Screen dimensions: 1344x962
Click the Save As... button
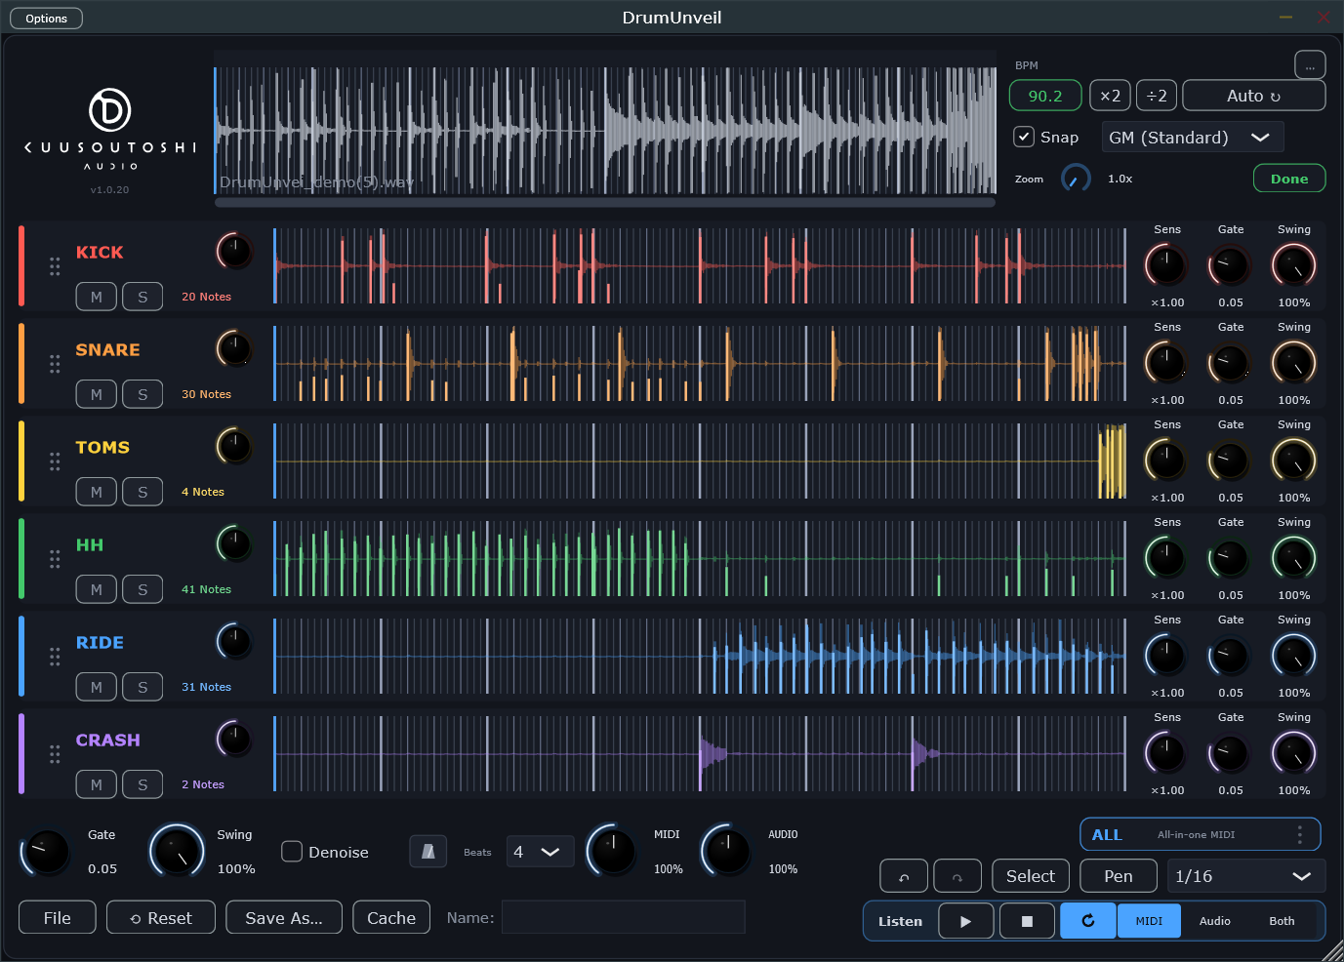point(284,918)
